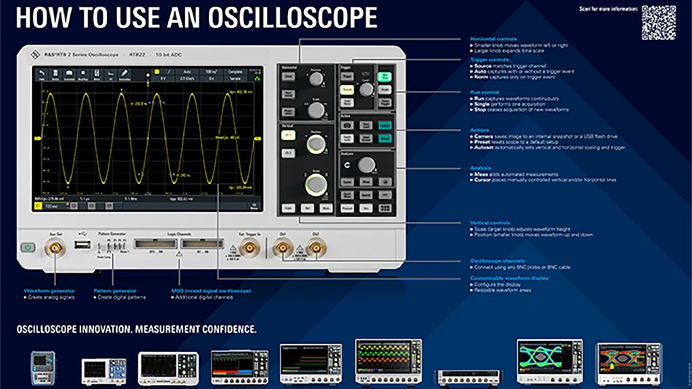Select the annotation pencil icon on display toolbar
692x389 pixels.
[x=124, y=73]
